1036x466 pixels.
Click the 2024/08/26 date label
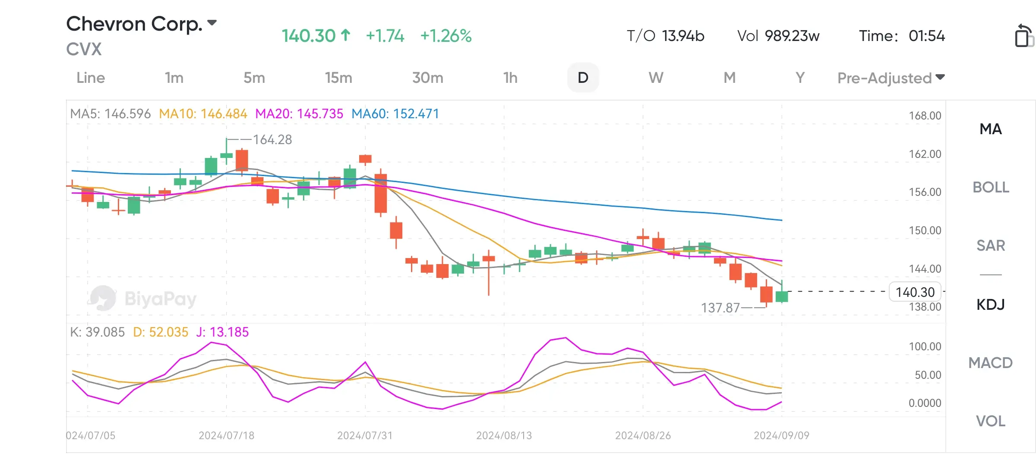pyautogui.click(x=643, y=435)
